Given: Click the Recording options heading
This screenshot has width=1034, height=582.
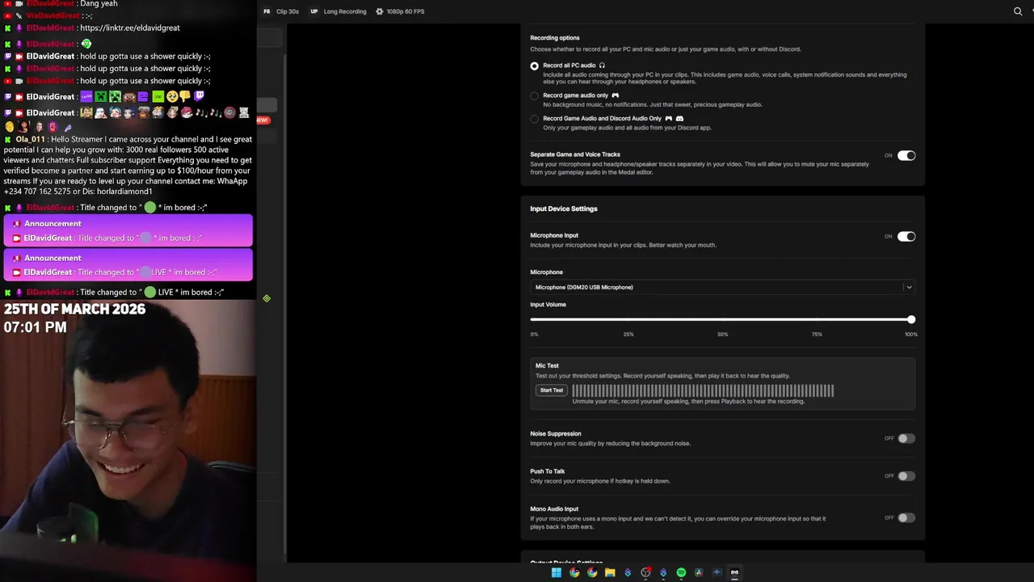Looking at the screenshot, I should point(555,38).
